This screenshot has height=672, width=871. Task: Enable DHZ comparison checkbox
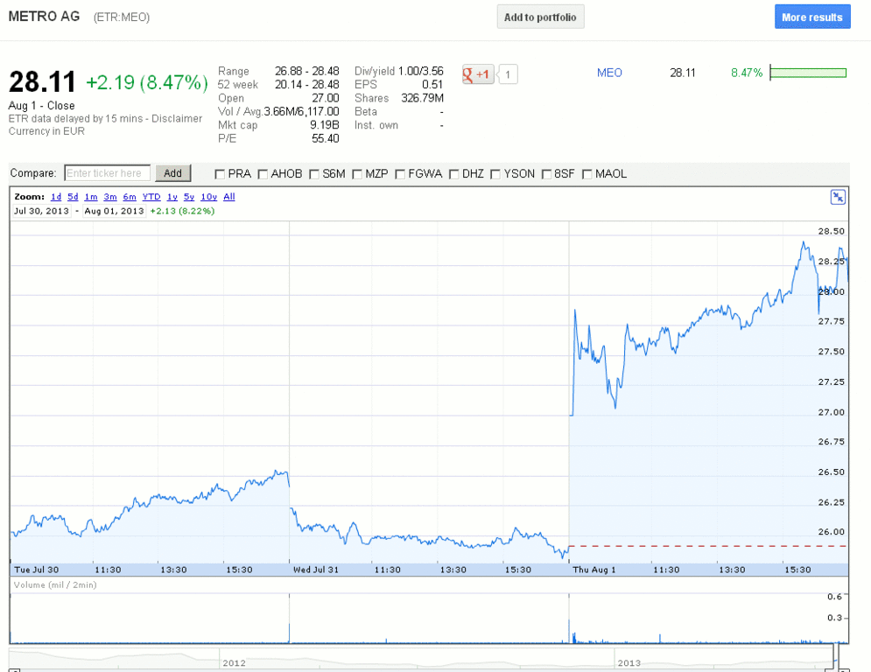click(x=453, y=174)
